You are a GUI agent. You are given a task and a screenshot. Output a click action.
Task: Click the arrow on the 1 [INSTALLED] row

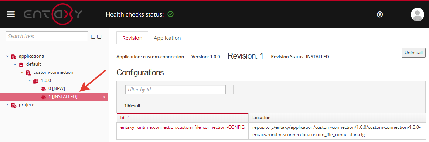click(x=104, y=97)
